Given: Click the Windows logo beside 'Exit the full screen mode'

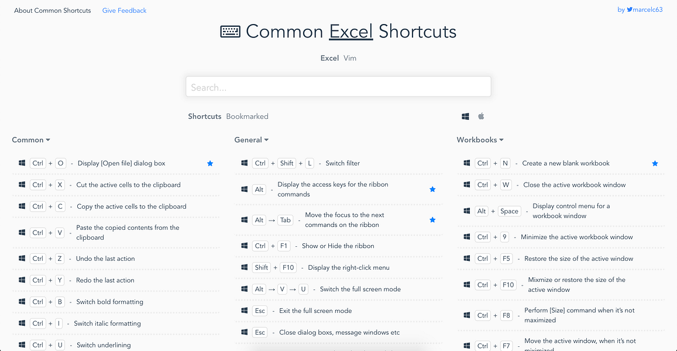Looking at the screenshot, I should [x=244, y=311].
